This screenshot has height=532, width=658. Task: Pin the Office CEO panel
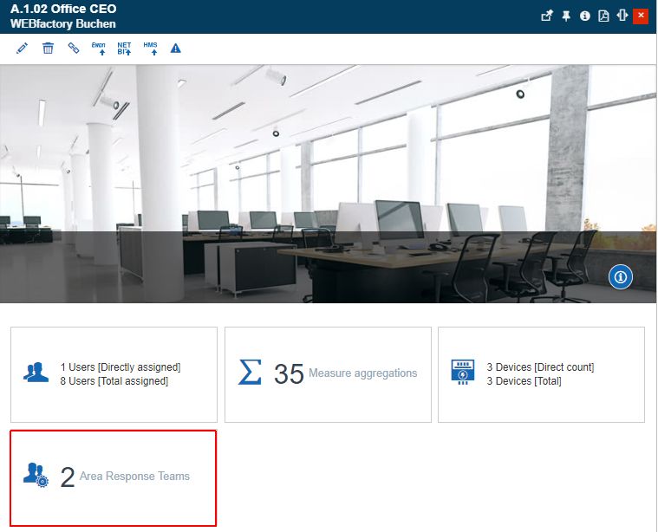click(566, 16)
